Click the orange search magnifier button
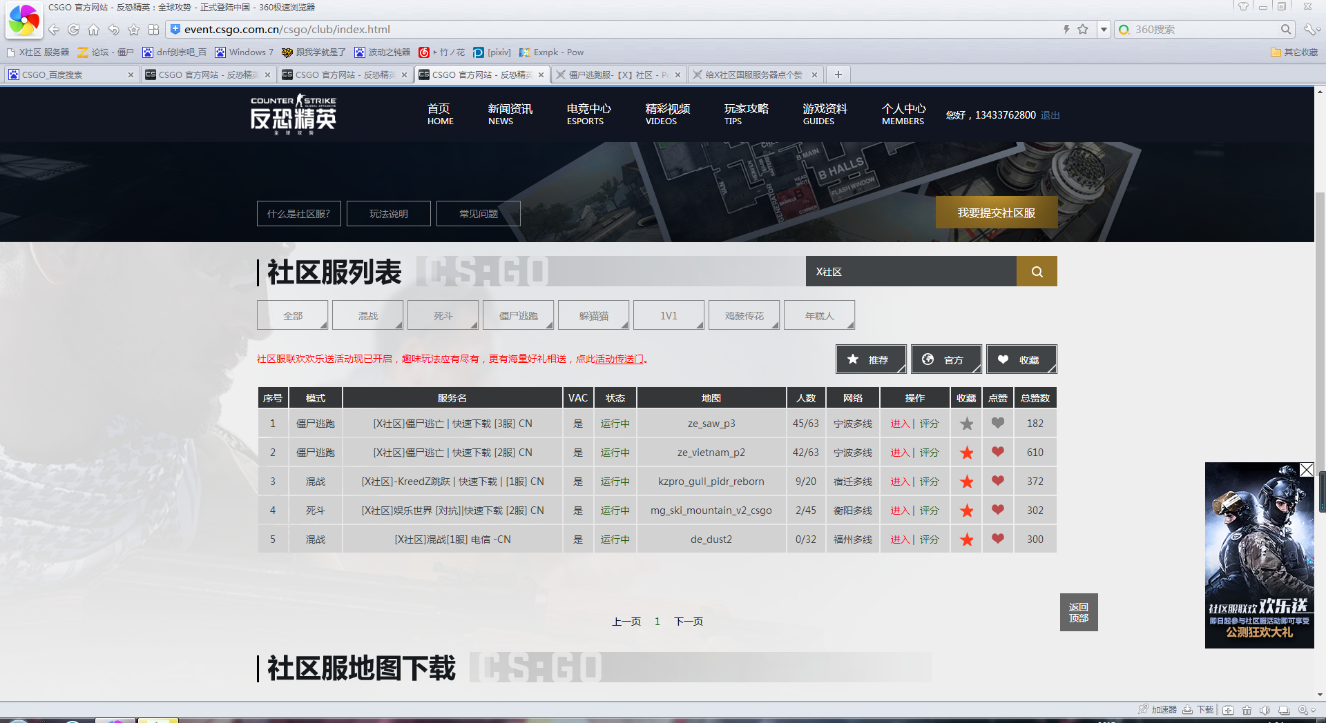Screen dimensions: 1326x723 [1037, 272]
